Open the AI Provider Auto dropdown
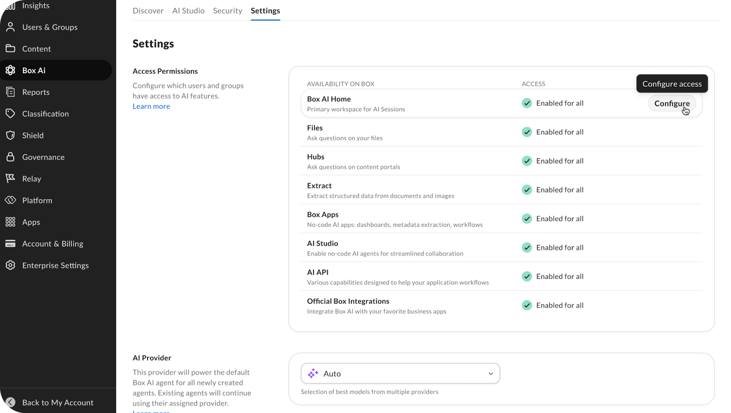Viewport: 731px width, 413px height. (x=400, y=373)
